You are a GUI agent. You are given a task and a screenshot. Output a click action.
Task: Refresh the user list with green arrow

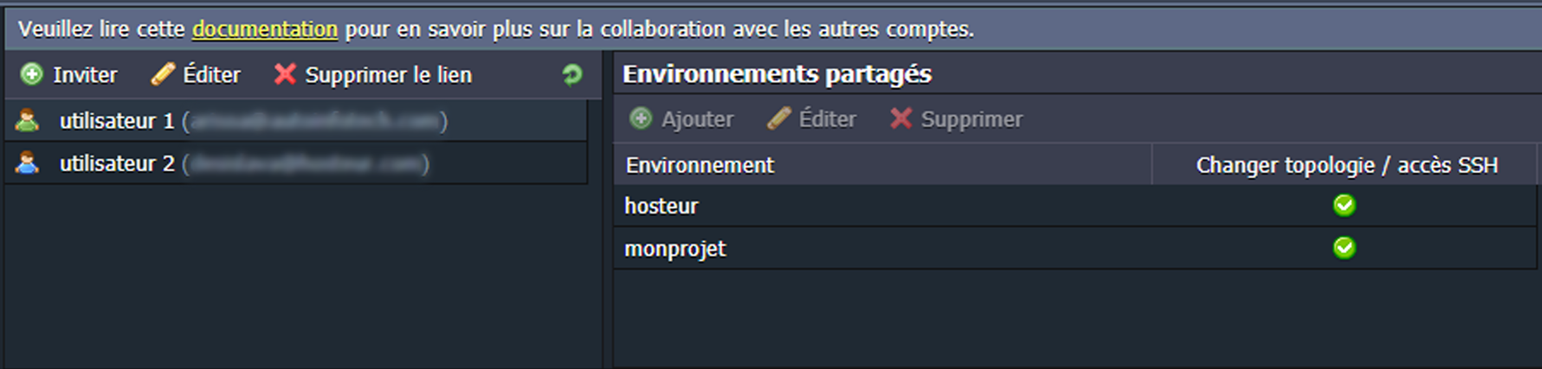click(572, 75)
